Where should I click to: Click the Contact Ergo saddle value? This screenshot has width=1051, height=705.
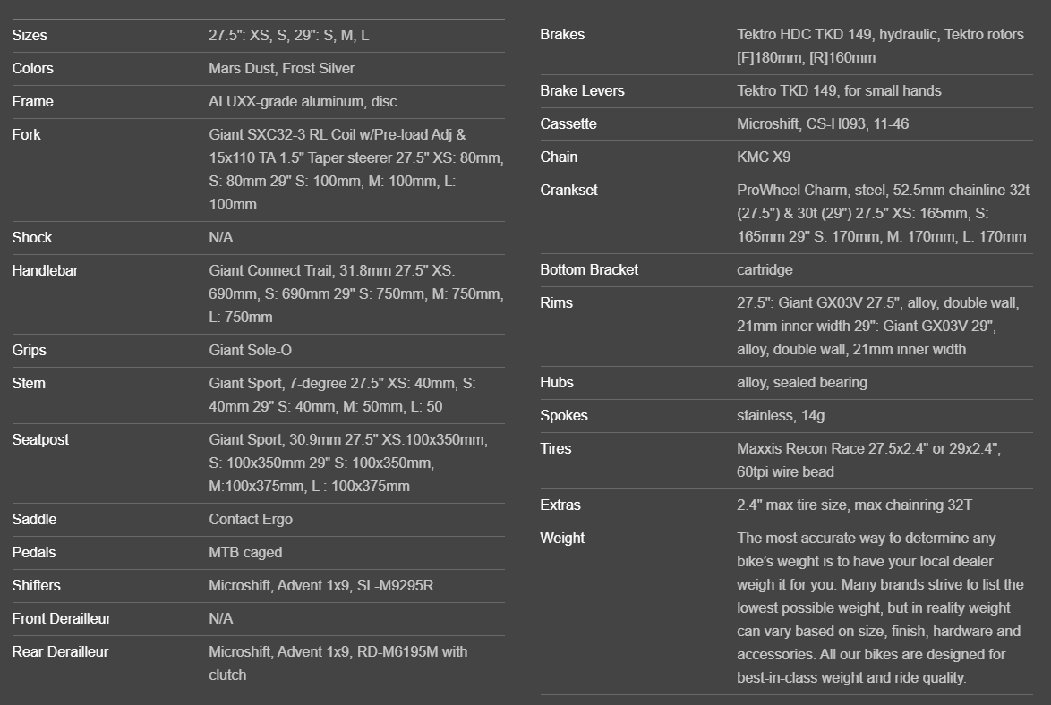click(x=251, y=520)
